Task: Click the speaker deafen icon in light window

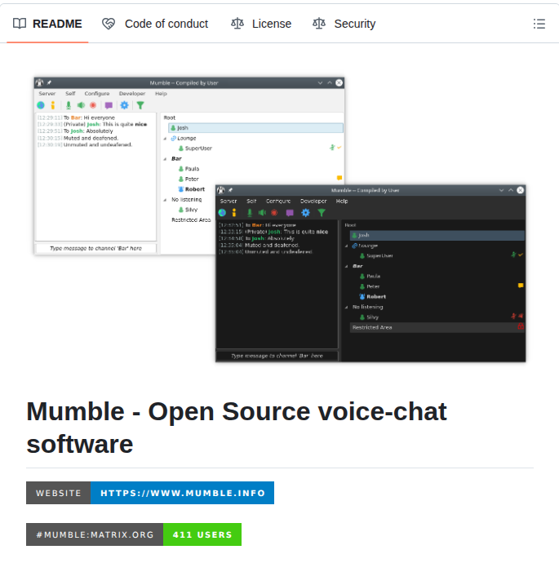Action: coord(81,105)
